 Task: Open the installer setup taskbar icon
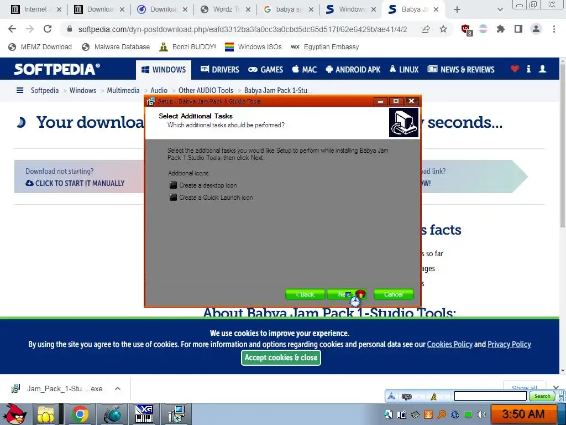(x=176, y=414)
